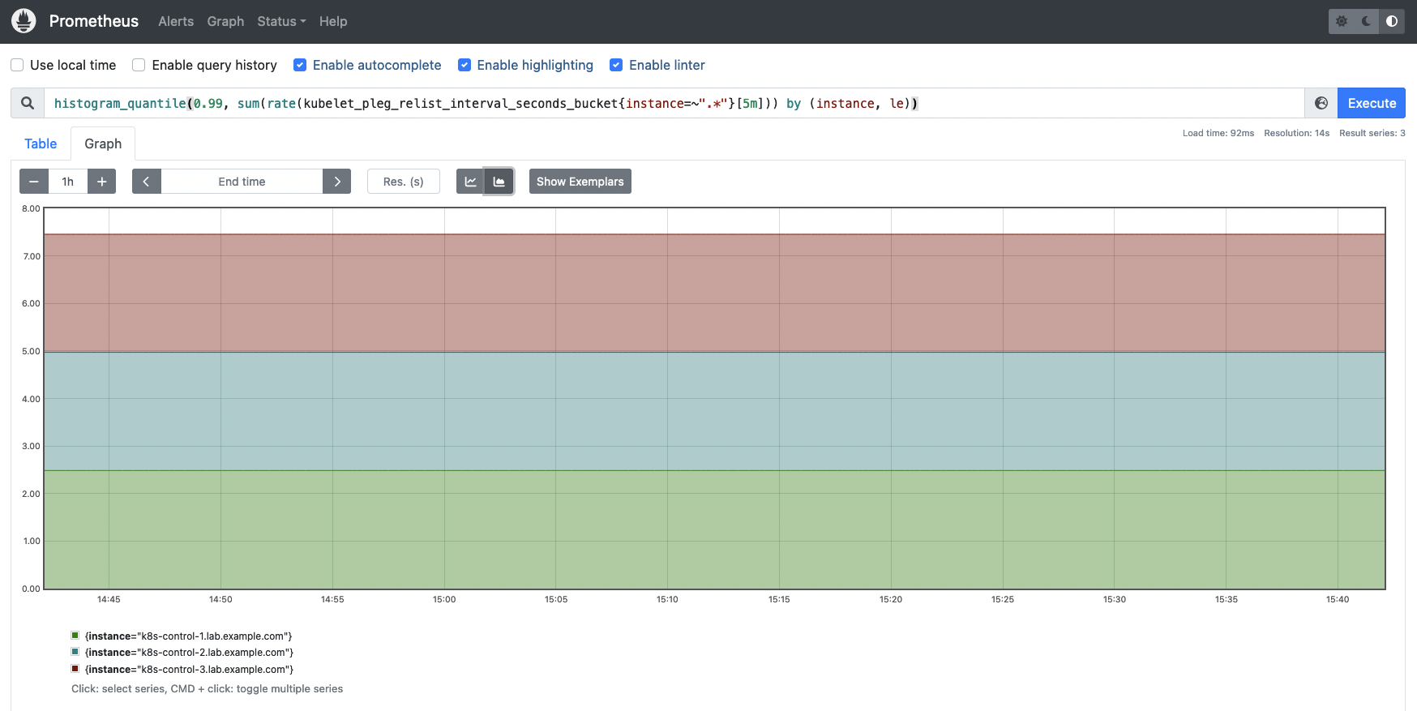Click the green k8s-control-1 legend swatch
This screenshot has width=1417, height=711.
pos(75,636)
